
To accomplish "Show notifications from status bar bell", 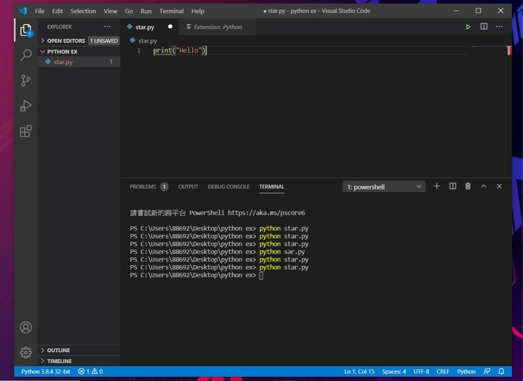I will click(x=501, y=371).
